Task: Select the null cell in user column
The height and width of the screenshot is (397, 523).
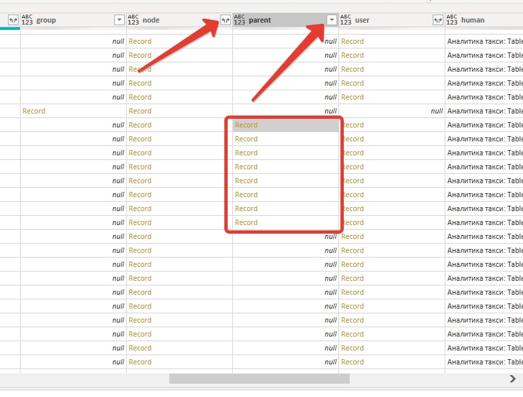Action: click(392, 111)
